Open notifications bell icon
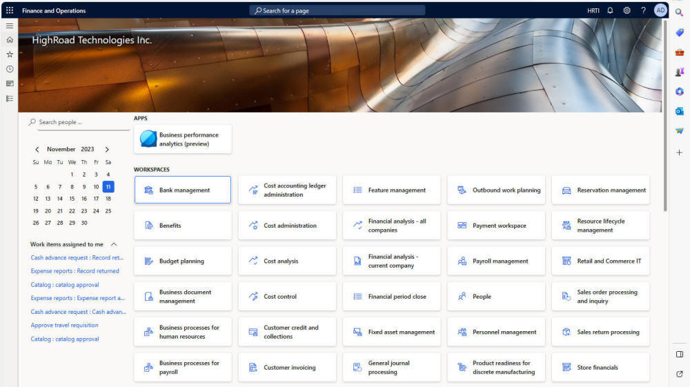690x387 pixels. coord(610,10)
